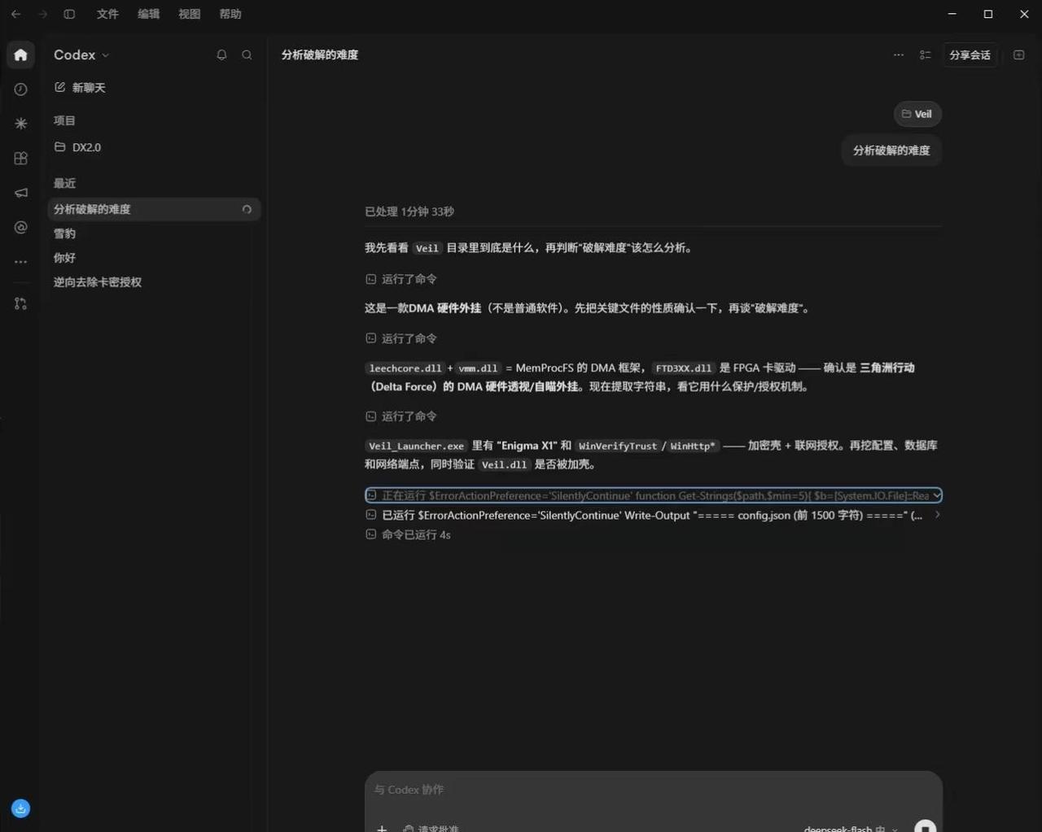Click the new panel plus icon top-right
Viewport: 1042px width, 832px height.
[1018, 54]
